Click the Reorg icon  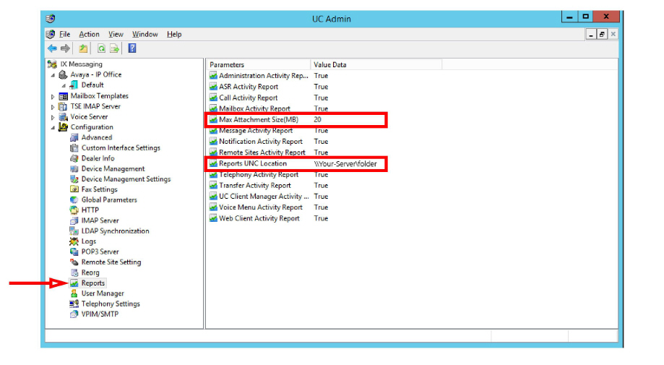[74, 272]
